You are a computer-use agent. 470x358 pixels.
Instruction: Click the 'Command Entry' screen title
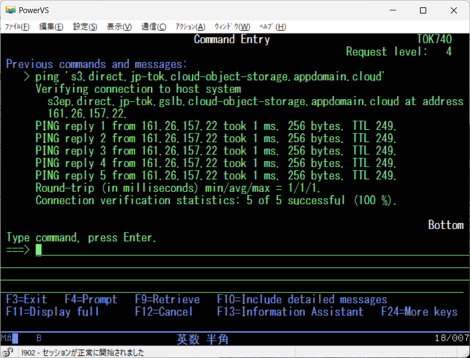tap(232, 39)
